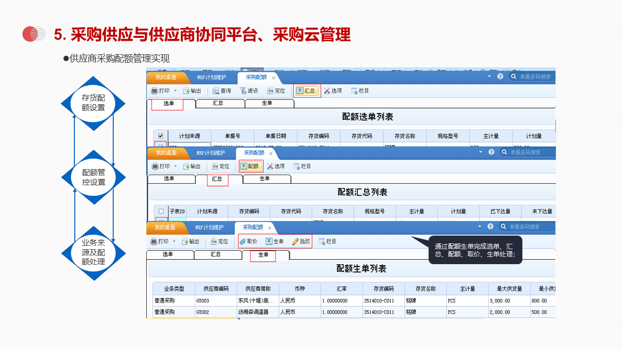622x349 pixels.
Task: Expand 打印 dropdown arrow in 配额生单列表 window
Action: (174, 241)
